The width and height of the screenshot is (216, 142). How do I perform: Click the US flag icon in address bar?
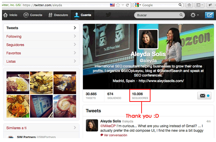(x=112, y=5)
